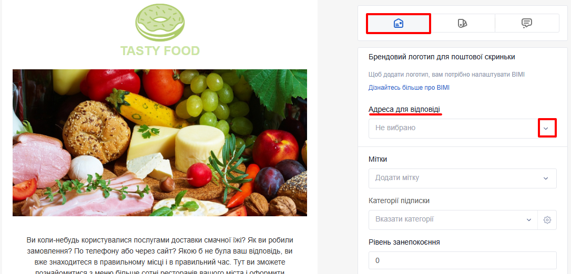Expand the 'Додати мітку' dropdown arrow
This screenshot has height=274, width=571.
[x=546, y=178]
